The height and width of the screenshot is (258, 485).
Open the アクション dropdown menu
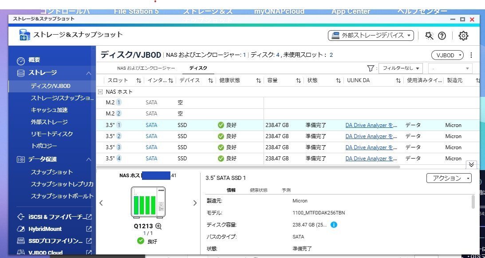pos(449,178)
